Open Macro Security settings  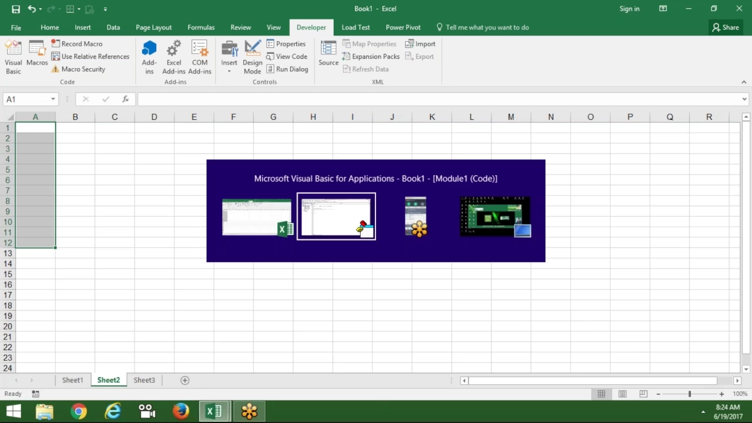point(78,69)
